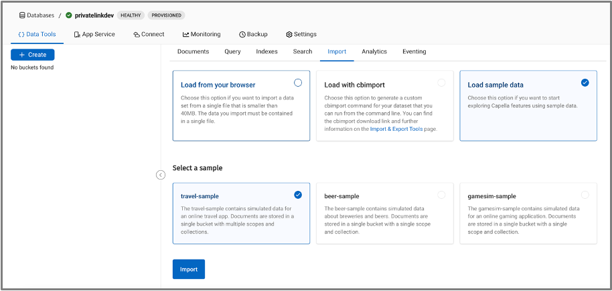Click the green healthy status checkmark icon
Image resolution: width=612 pixels, height=291 pixels.
69,15
